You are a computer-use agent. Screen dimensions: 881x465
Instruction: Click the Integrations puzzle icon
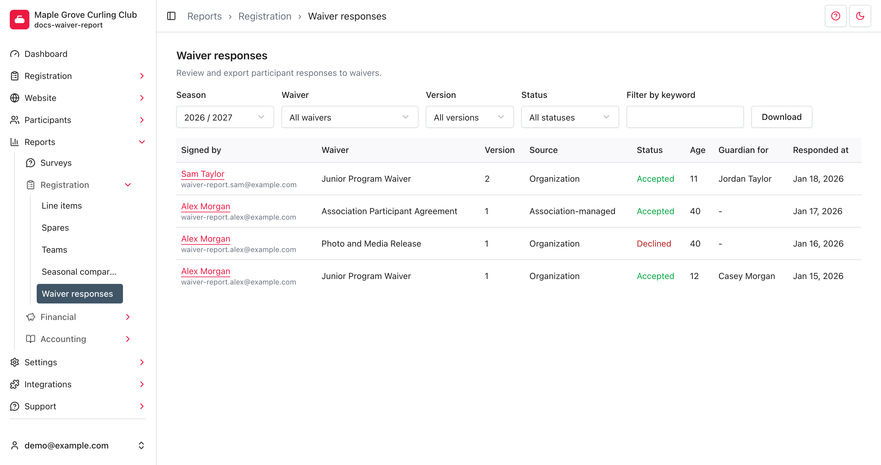pos(15,384)
